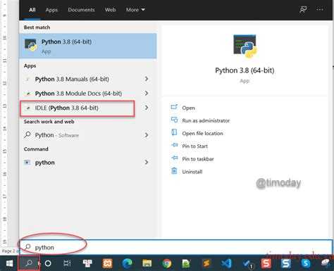This screenshot has width=334, height=271.
Task: Select the All search tab
Action: (32, 10)
